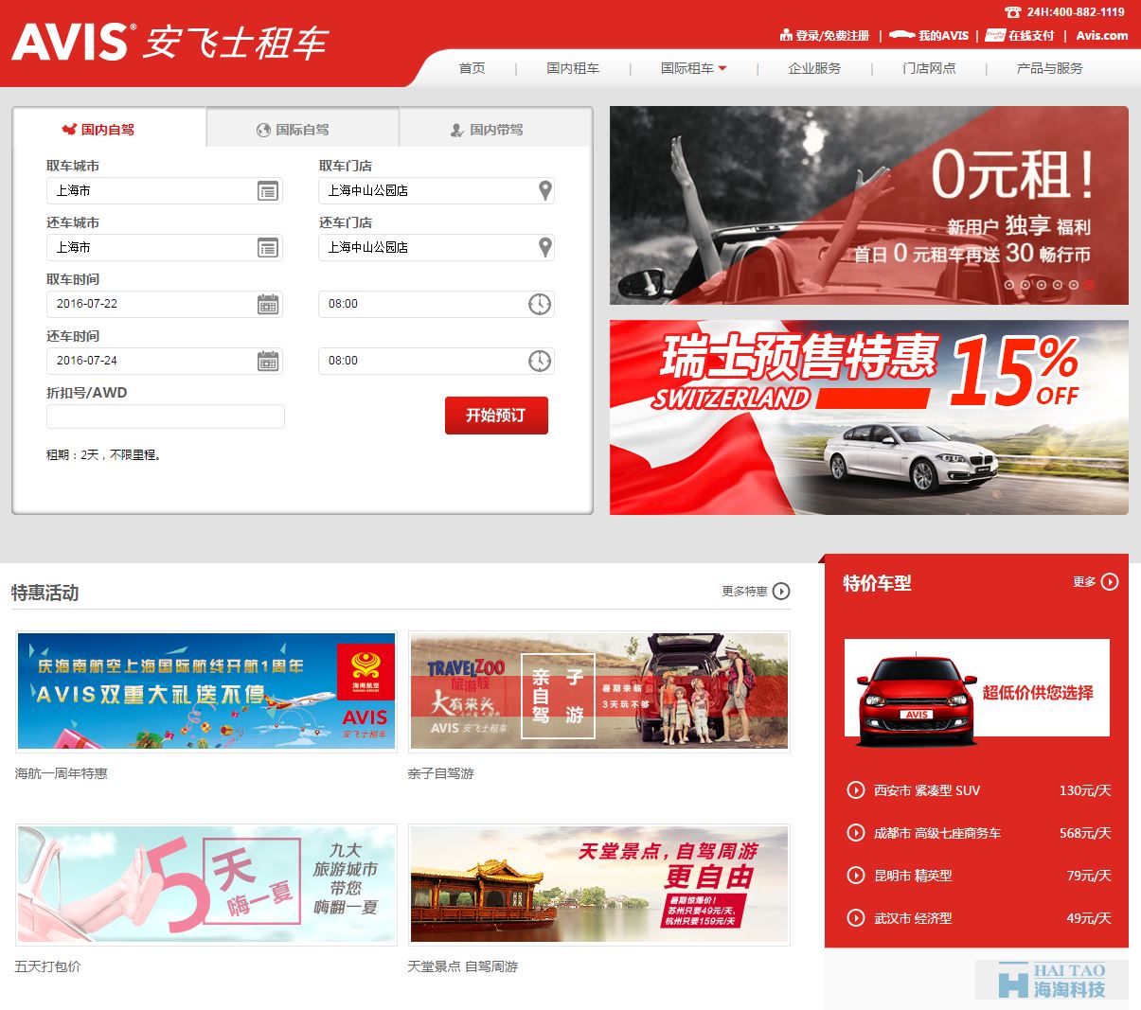
Task: Click the 折扣号/AWD input field
Action: tap(165, 416)
